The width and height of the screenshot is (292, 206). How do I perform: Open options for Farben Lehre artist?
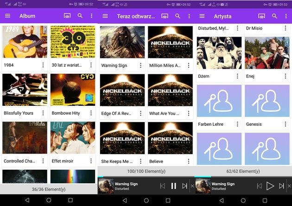(x=237, y=124)
